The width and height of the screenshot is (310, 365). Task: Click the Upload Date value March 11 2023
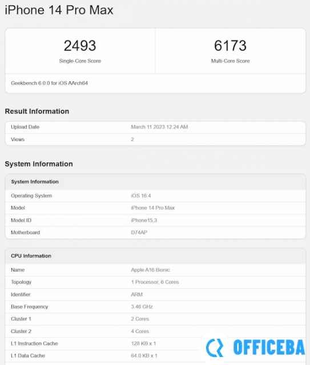coord(159,127)
